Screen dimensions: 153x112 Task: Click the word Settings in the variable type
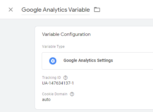pos(105,60)
